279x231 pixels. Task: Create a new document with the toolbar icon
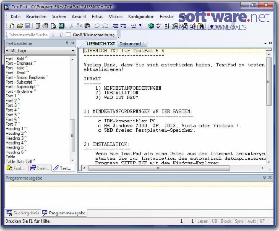[12, 26]
